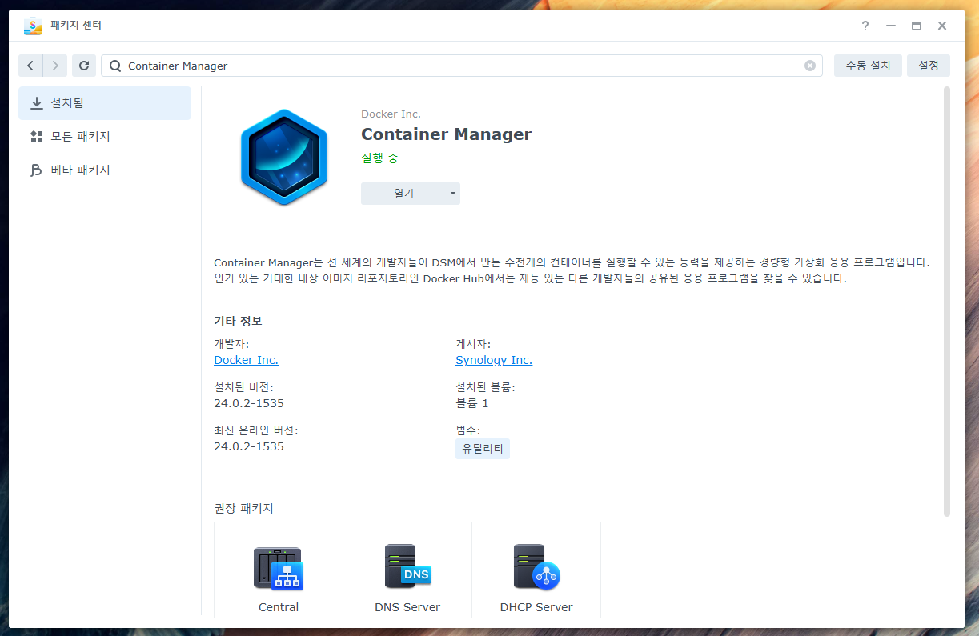
Task: Click the version under 최신 온라인 버전
Action: 249,446
